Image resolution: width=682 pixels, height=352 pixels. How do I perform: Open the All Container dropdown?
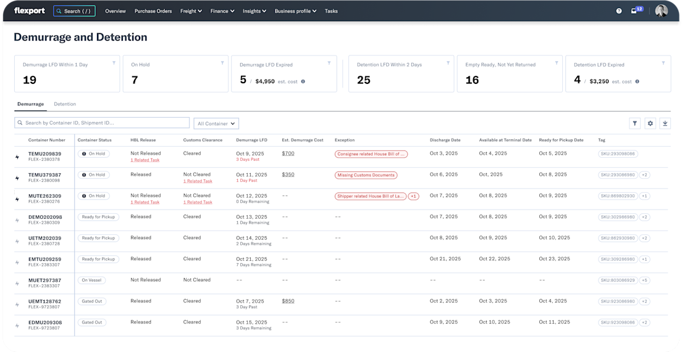[216, 124]
